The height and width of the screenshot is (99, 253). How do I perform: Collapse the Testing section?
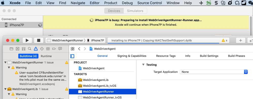coord(143,64)
